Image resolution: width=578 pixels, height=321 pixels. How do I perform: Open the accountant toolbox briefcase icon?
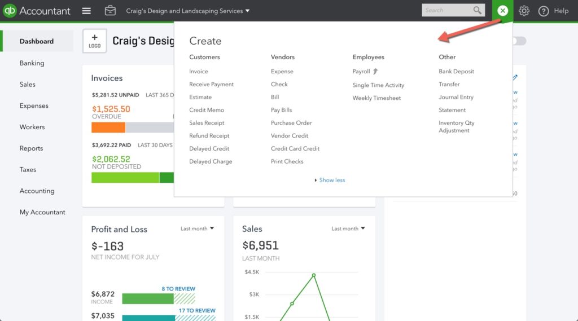(x=110, y=11)
